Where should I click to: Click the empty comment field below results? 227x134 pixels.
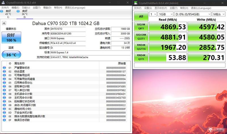[180, 65]
